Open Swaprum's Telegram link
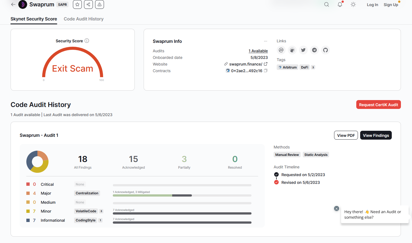The width and height of the screenshot is (412, 243). coord(314,50)
